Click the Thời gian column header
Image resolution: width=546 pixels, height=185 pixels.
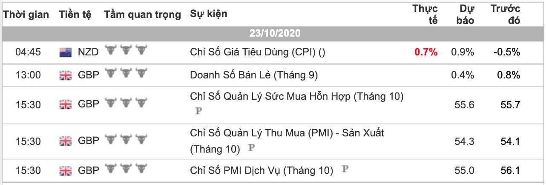(27, 14)
